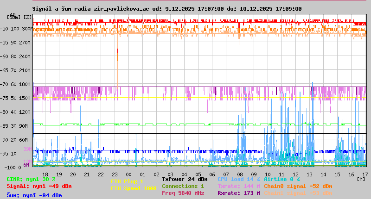Click the pink Txrate 144 M legend label

(238, 186)
